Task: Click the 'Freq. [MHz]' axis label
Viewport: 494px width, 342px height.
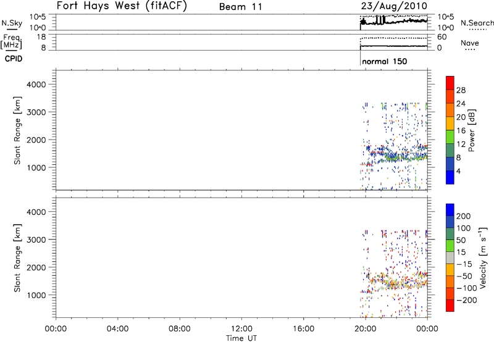Action: coord(11,41)
